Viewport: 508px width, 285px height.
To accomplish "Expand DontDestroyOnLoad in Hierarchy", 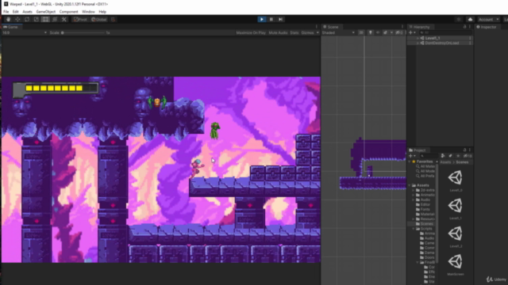I will pyautogui.click(x=418, y=43).
